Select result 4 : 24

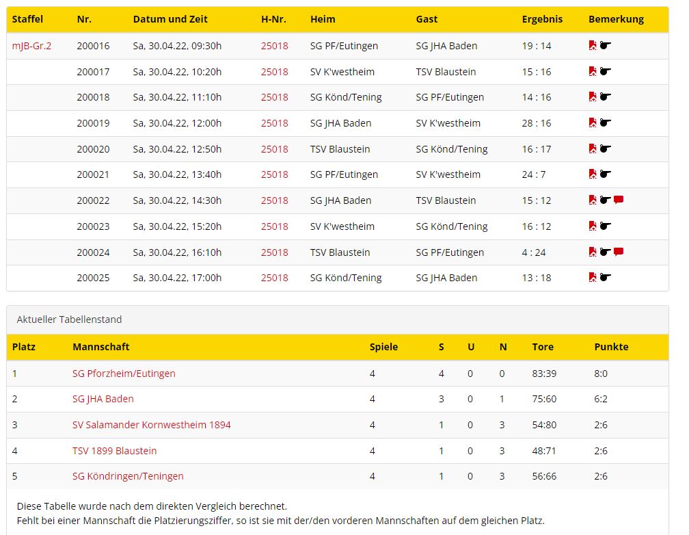click(534, 252)
